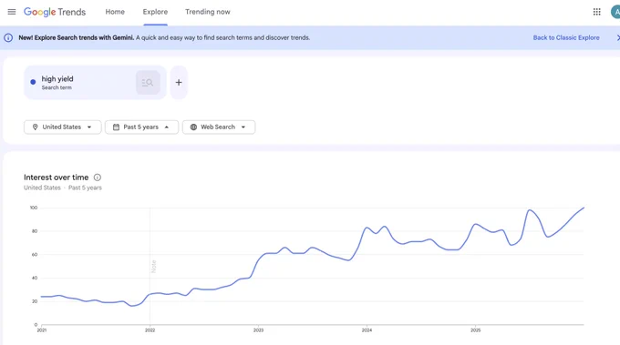Click the info icon beside Interest over time
The image size is (620, 345).
tap(98, 178)
